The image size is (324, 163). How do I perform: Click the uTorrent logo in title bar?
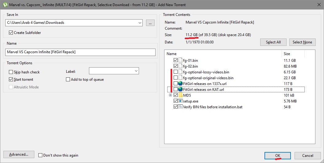point(5,5)
